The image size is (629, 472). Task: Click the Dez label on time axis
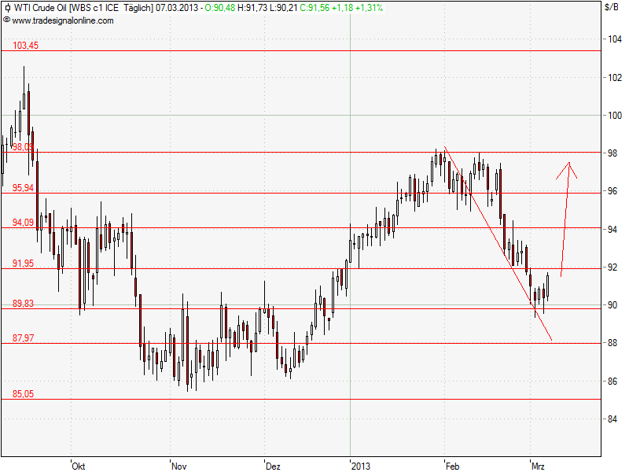pos(273,466)
